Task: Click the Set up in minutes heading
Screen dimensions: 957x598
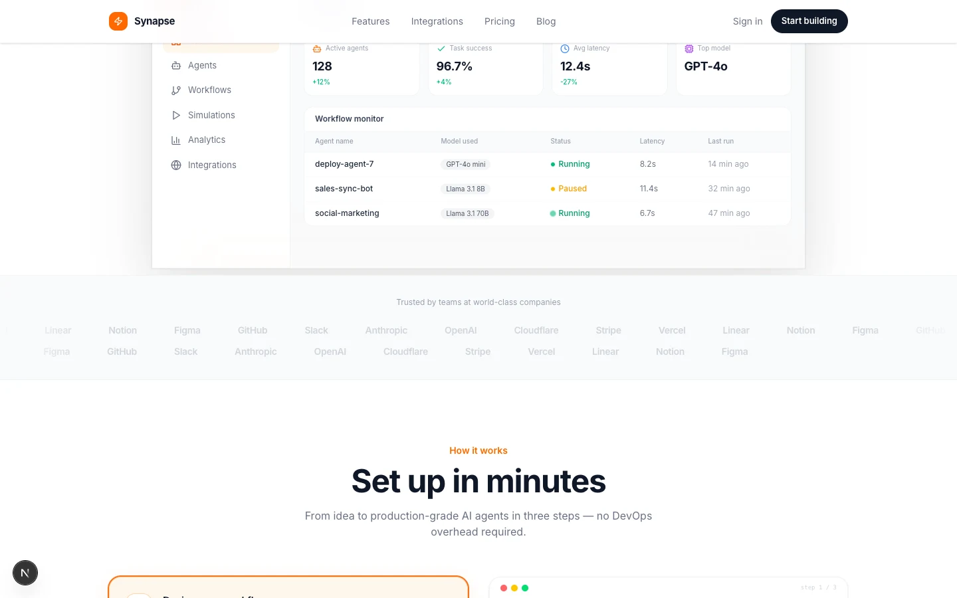Action: 478,481
